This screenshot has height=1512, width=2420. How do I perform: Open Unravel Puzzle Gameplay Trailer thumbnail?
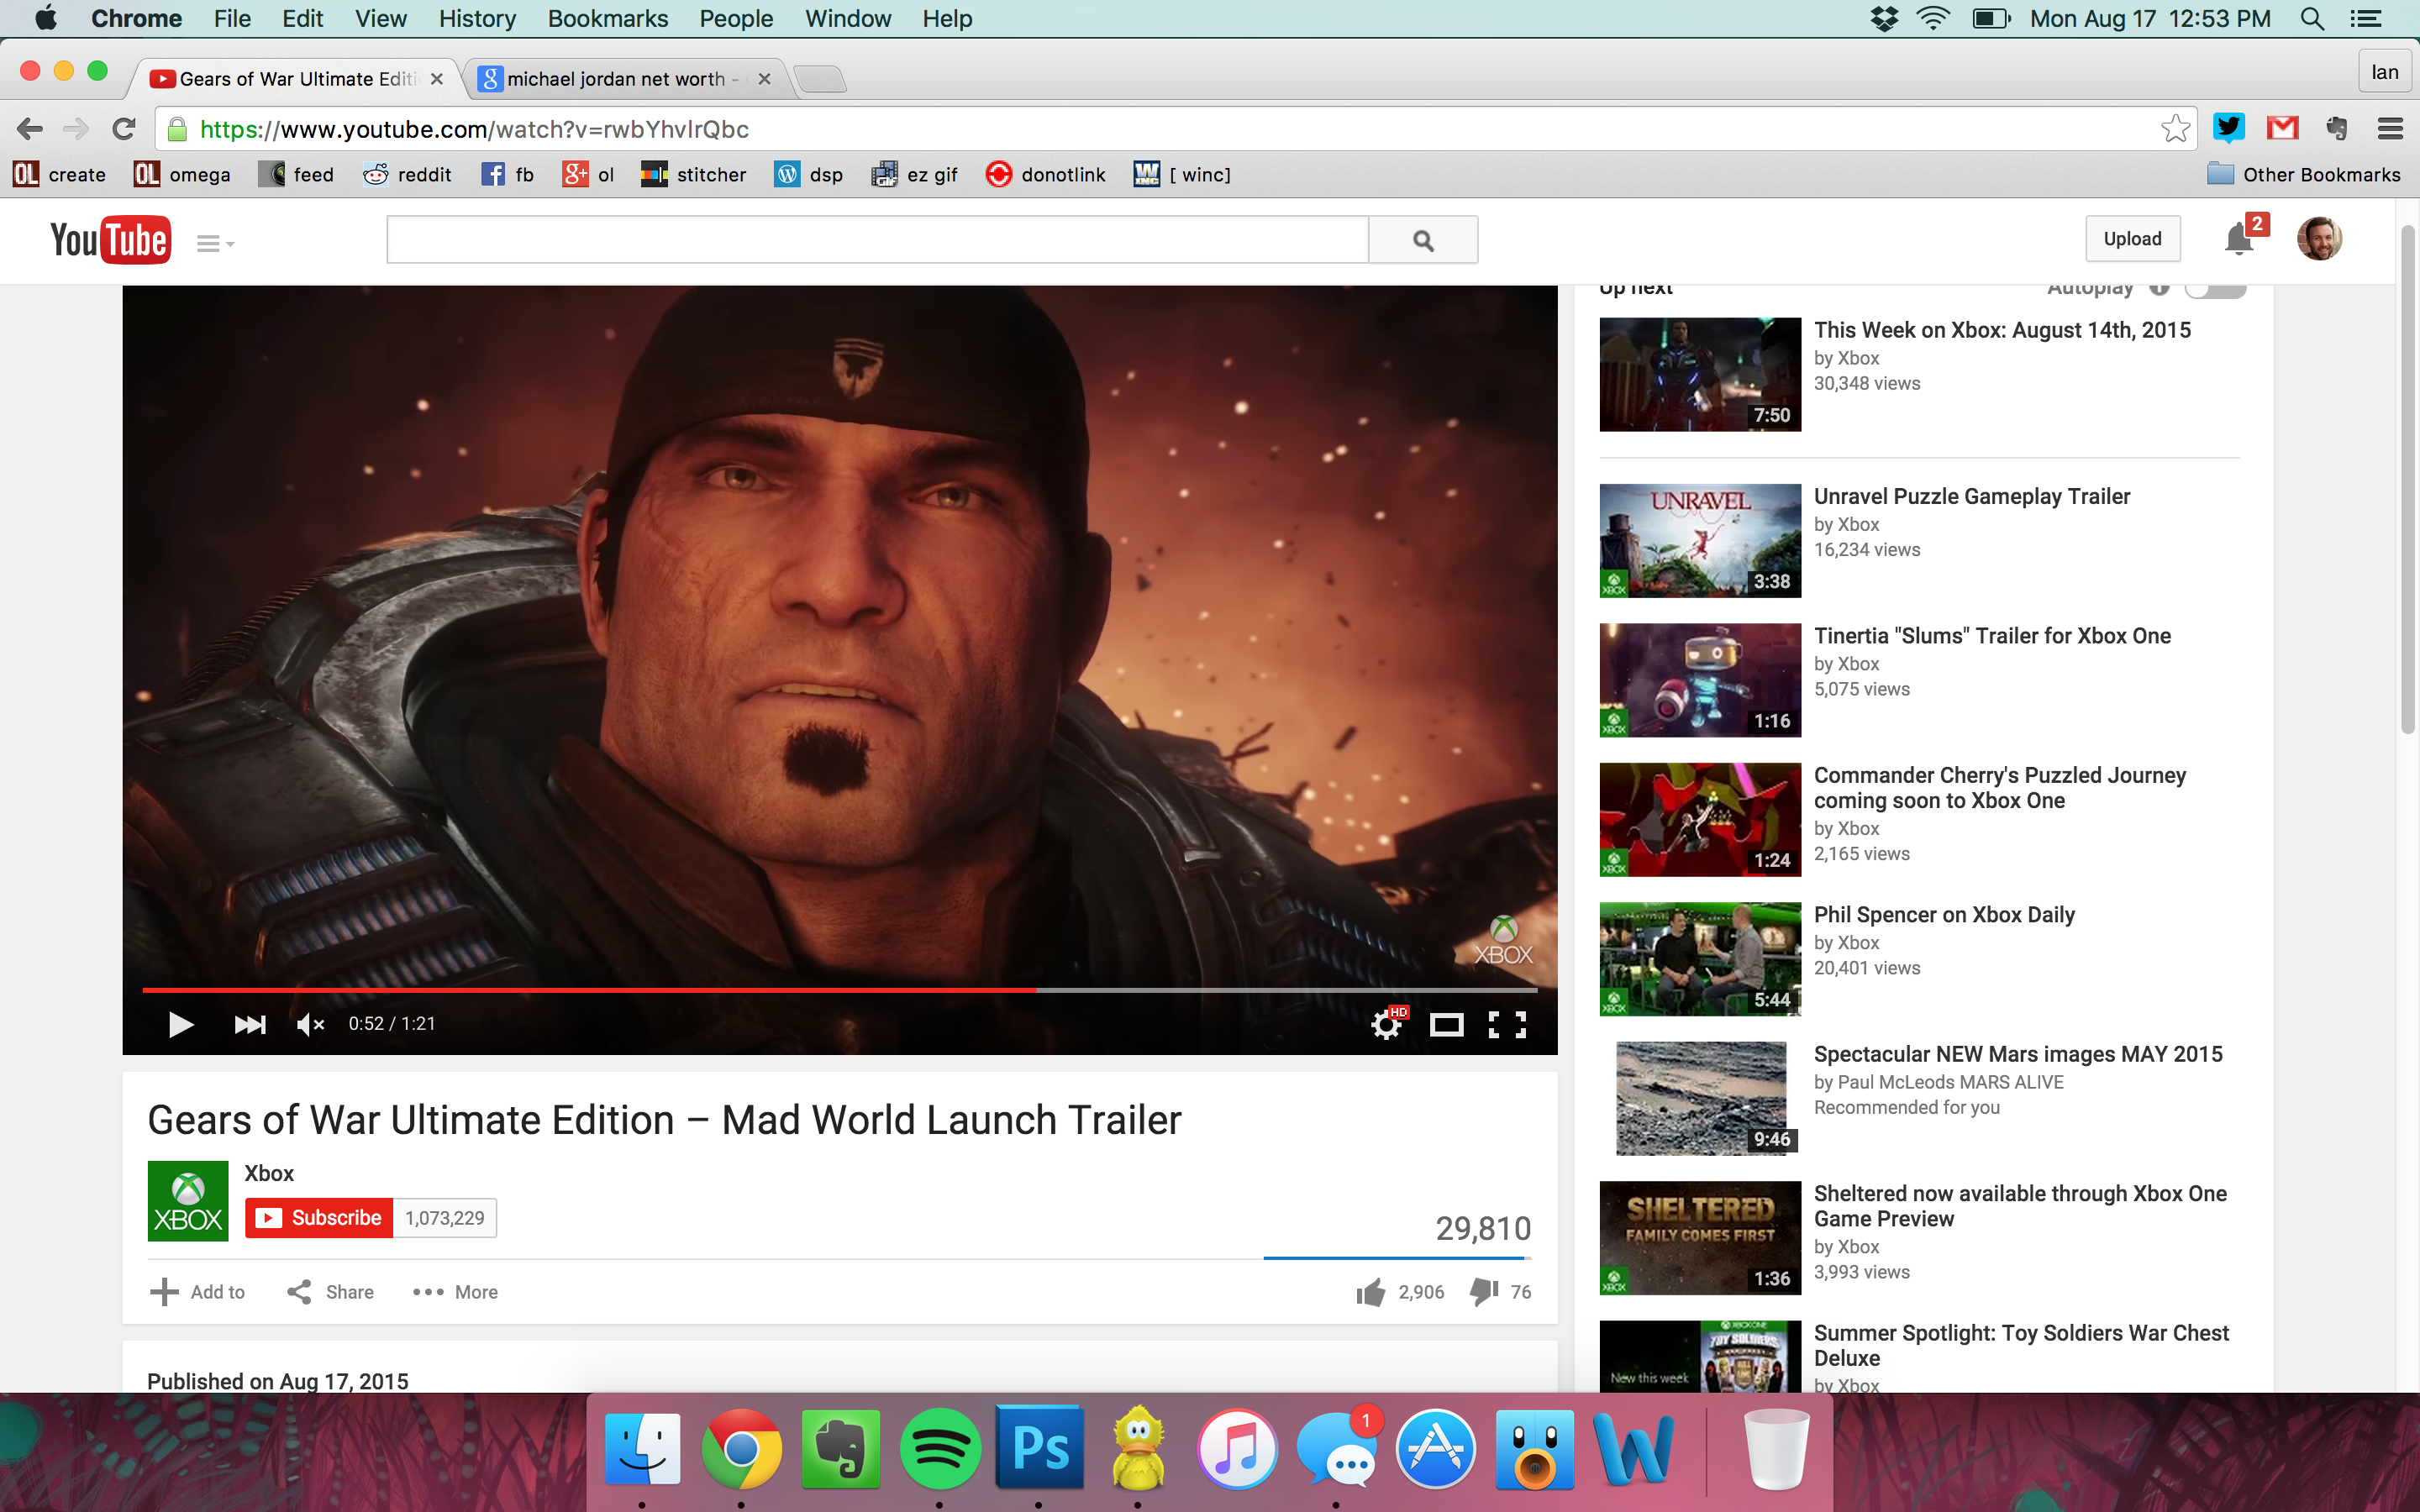[1700, 541]
